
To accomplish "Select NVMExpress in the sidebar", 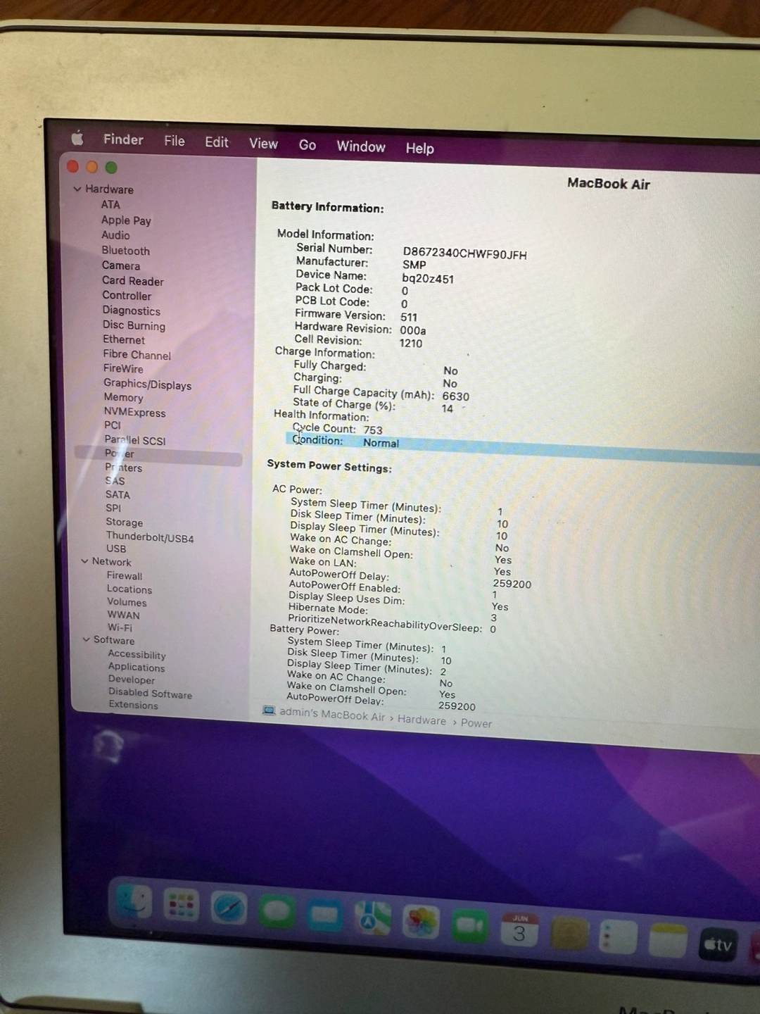I will (x=135, y=412).
